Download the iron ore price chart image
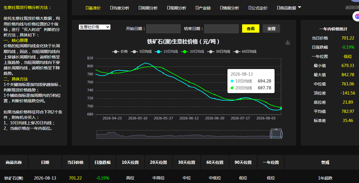This screenshot has width=359, height=183. 288,42
